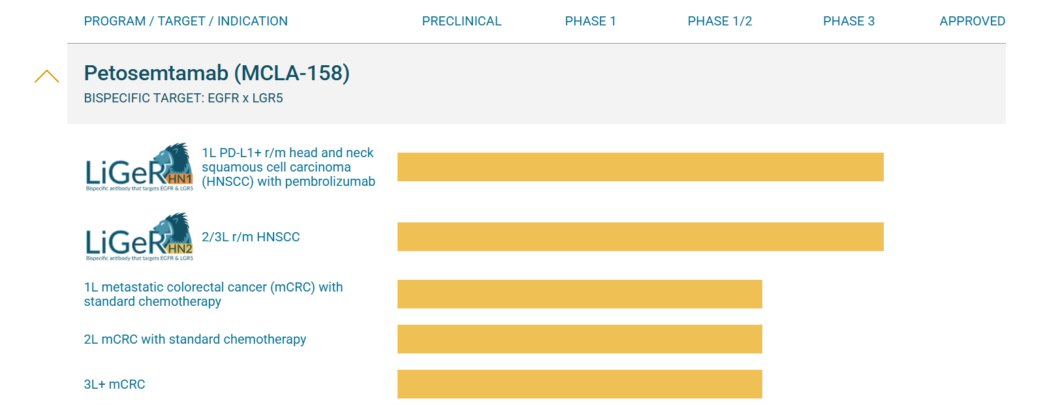Open the 1L metastatic colorectal cancer indication
Screen dimensions: 1045x405
(213, 294)
